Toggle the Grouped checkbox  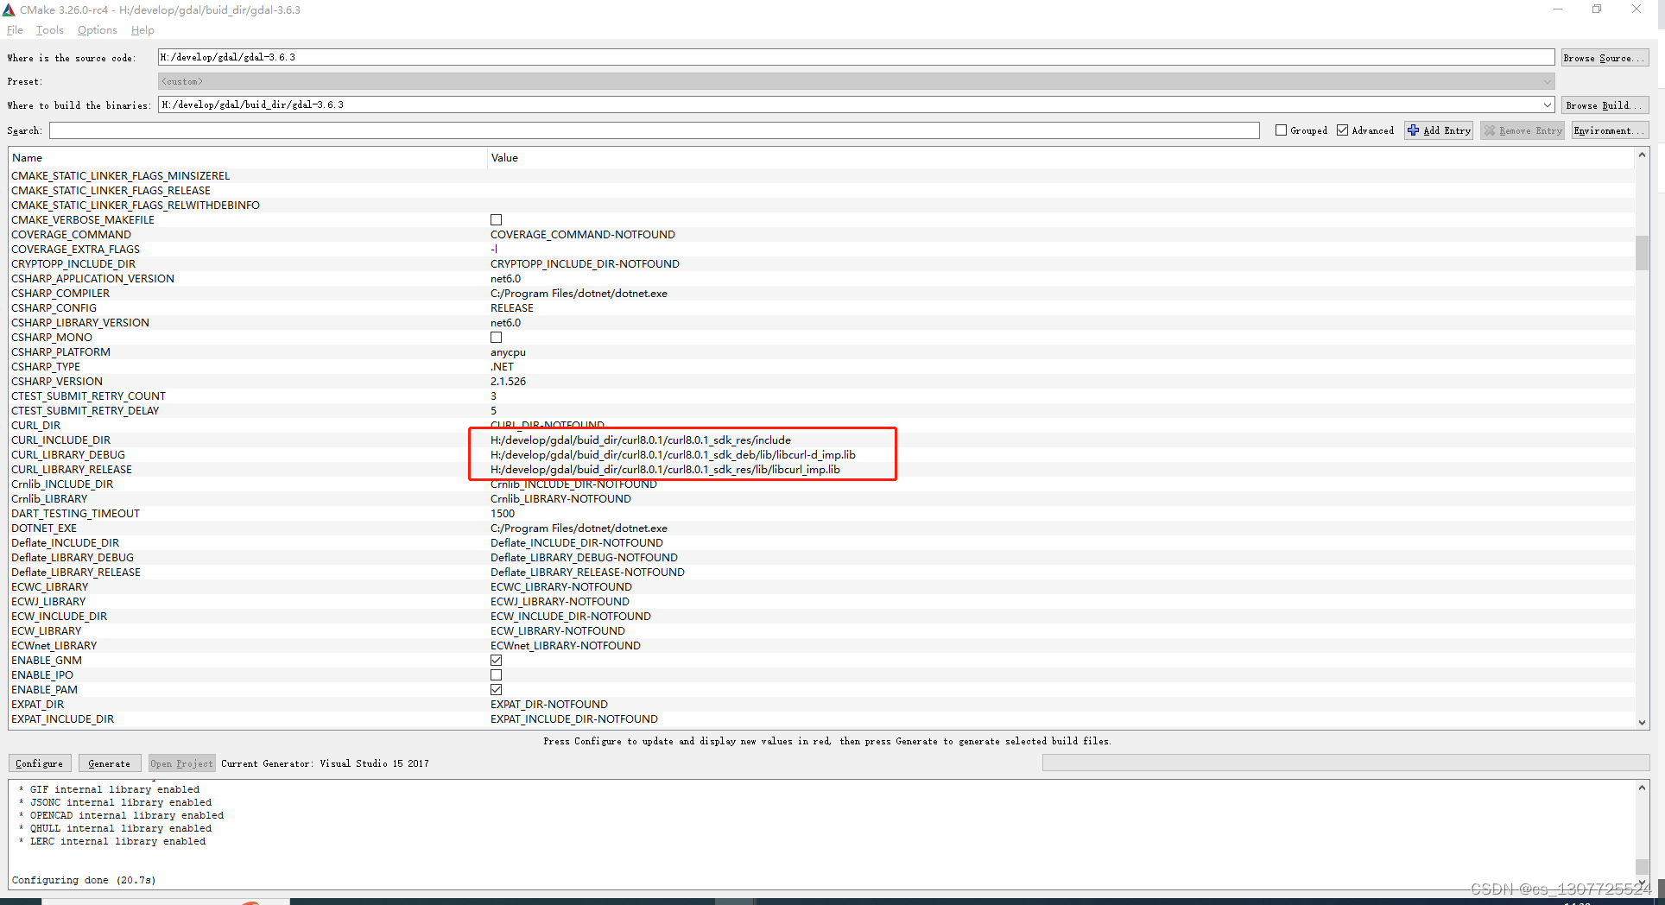click(1281, 130)
